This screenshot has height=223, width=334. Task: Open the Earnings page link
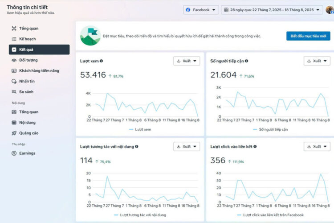(27, 153)
